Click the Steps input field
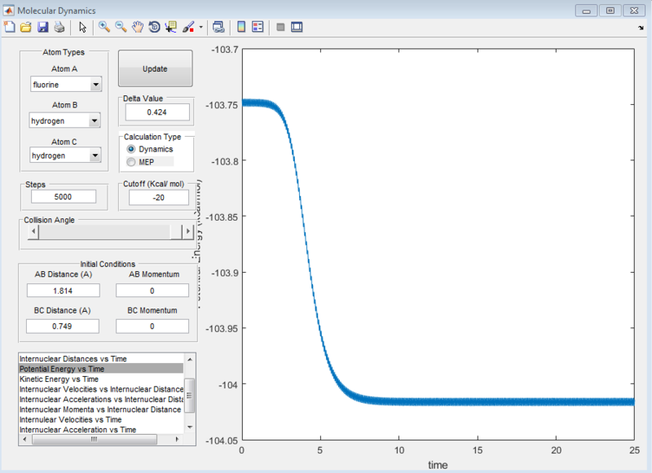 [63, 196]
